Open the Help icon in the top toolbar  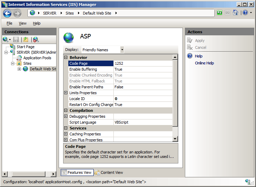click(x=245, y=12)
